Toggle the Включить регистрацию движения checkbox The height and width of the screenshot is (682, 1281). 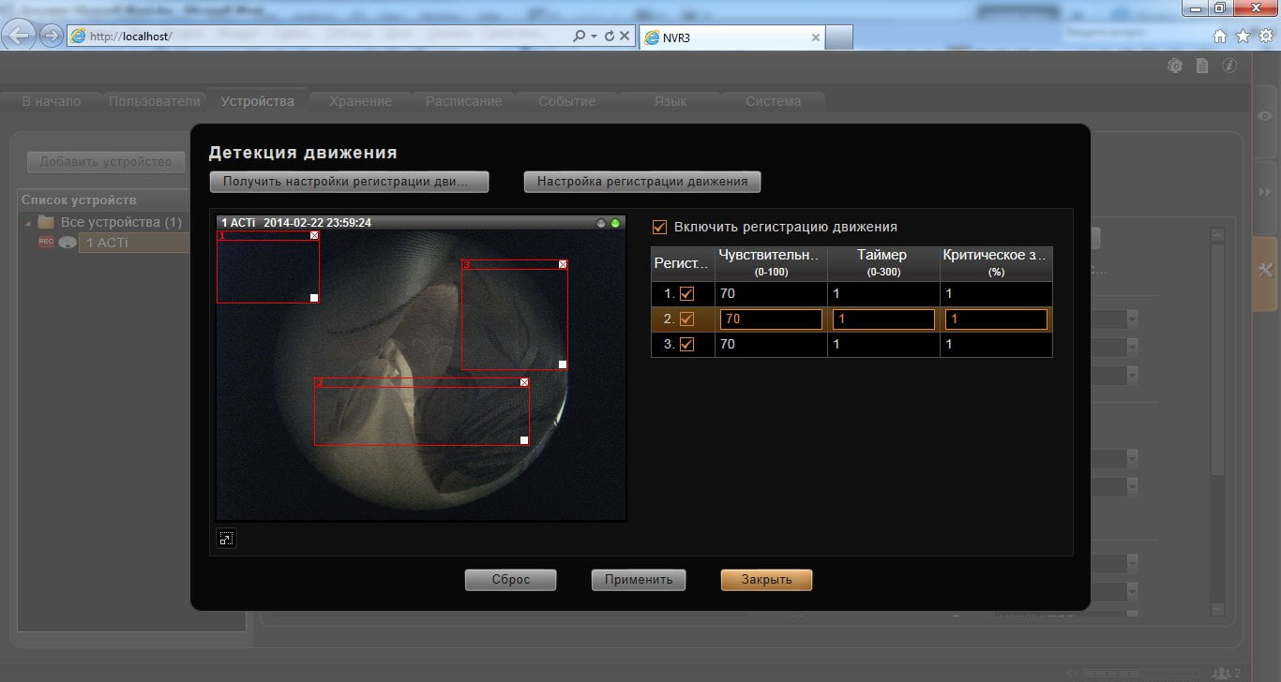point(659,227)
